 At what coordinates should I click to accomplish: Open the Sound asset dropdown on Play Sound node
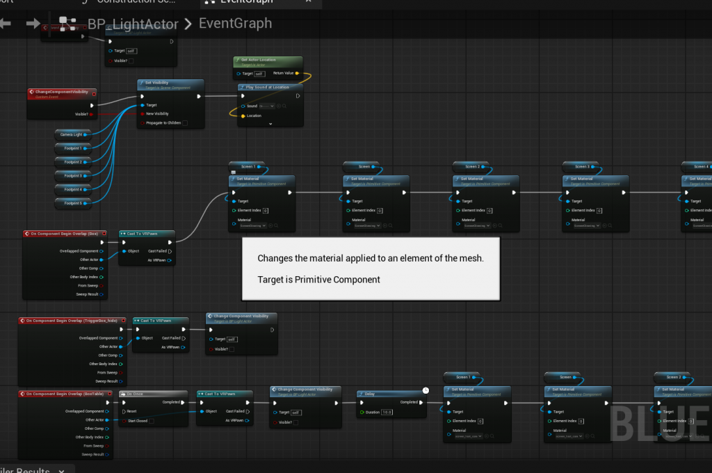[x=266, y=106]
